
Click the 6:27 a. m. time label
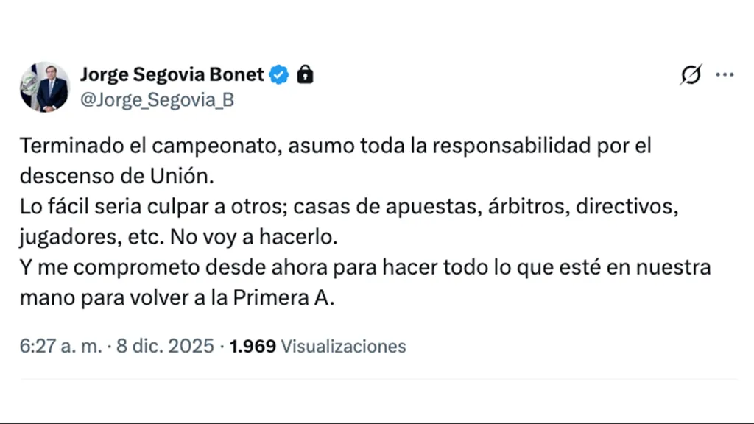(x=57, y=346)
